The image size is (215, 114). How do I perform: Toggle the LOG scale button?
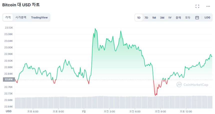click(x=207, y=18)
